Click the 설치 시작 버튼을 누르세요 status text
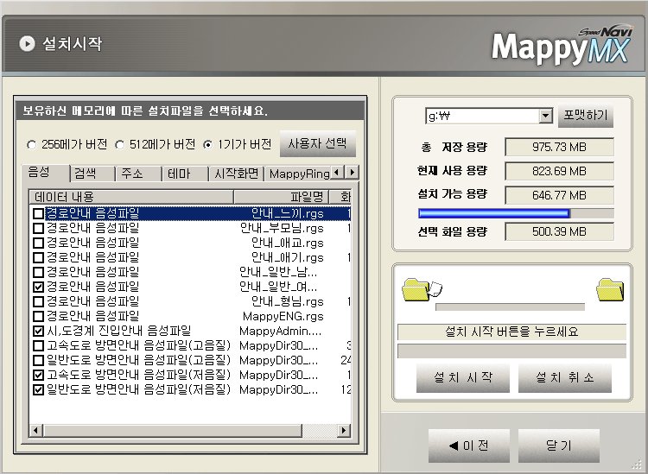648x474 pixels. click(511, 332)
